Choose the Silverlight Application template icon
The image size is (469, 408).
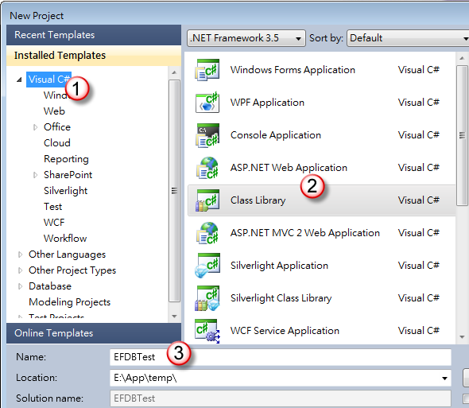coord(207,266)
